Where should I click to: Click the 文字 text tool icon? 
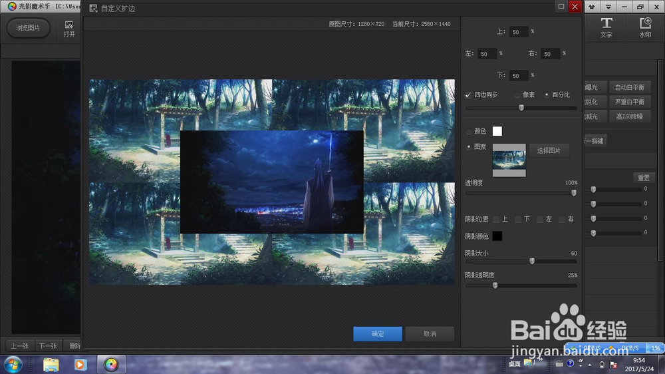(x=606, y=27)
